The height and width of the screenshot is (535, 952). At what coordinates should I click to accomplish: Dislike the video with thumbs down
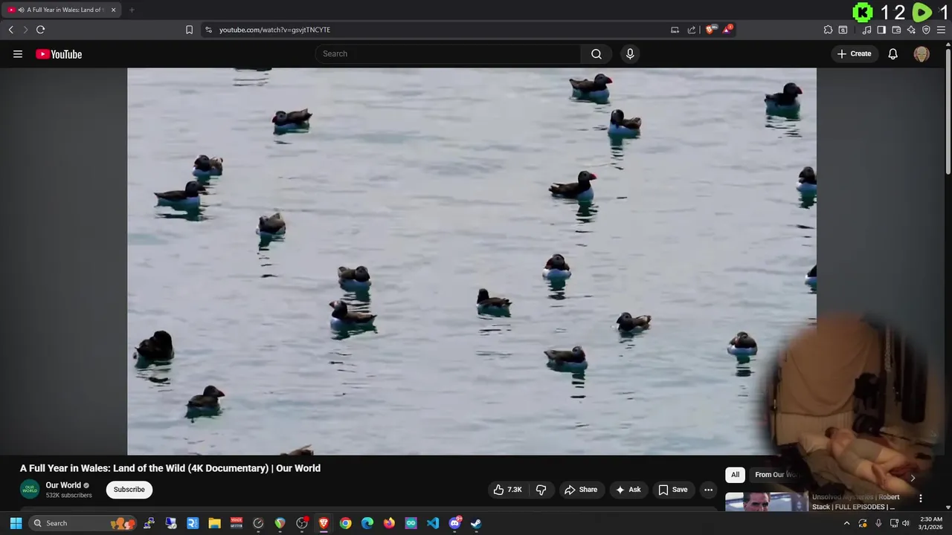(x=541, y=490)
